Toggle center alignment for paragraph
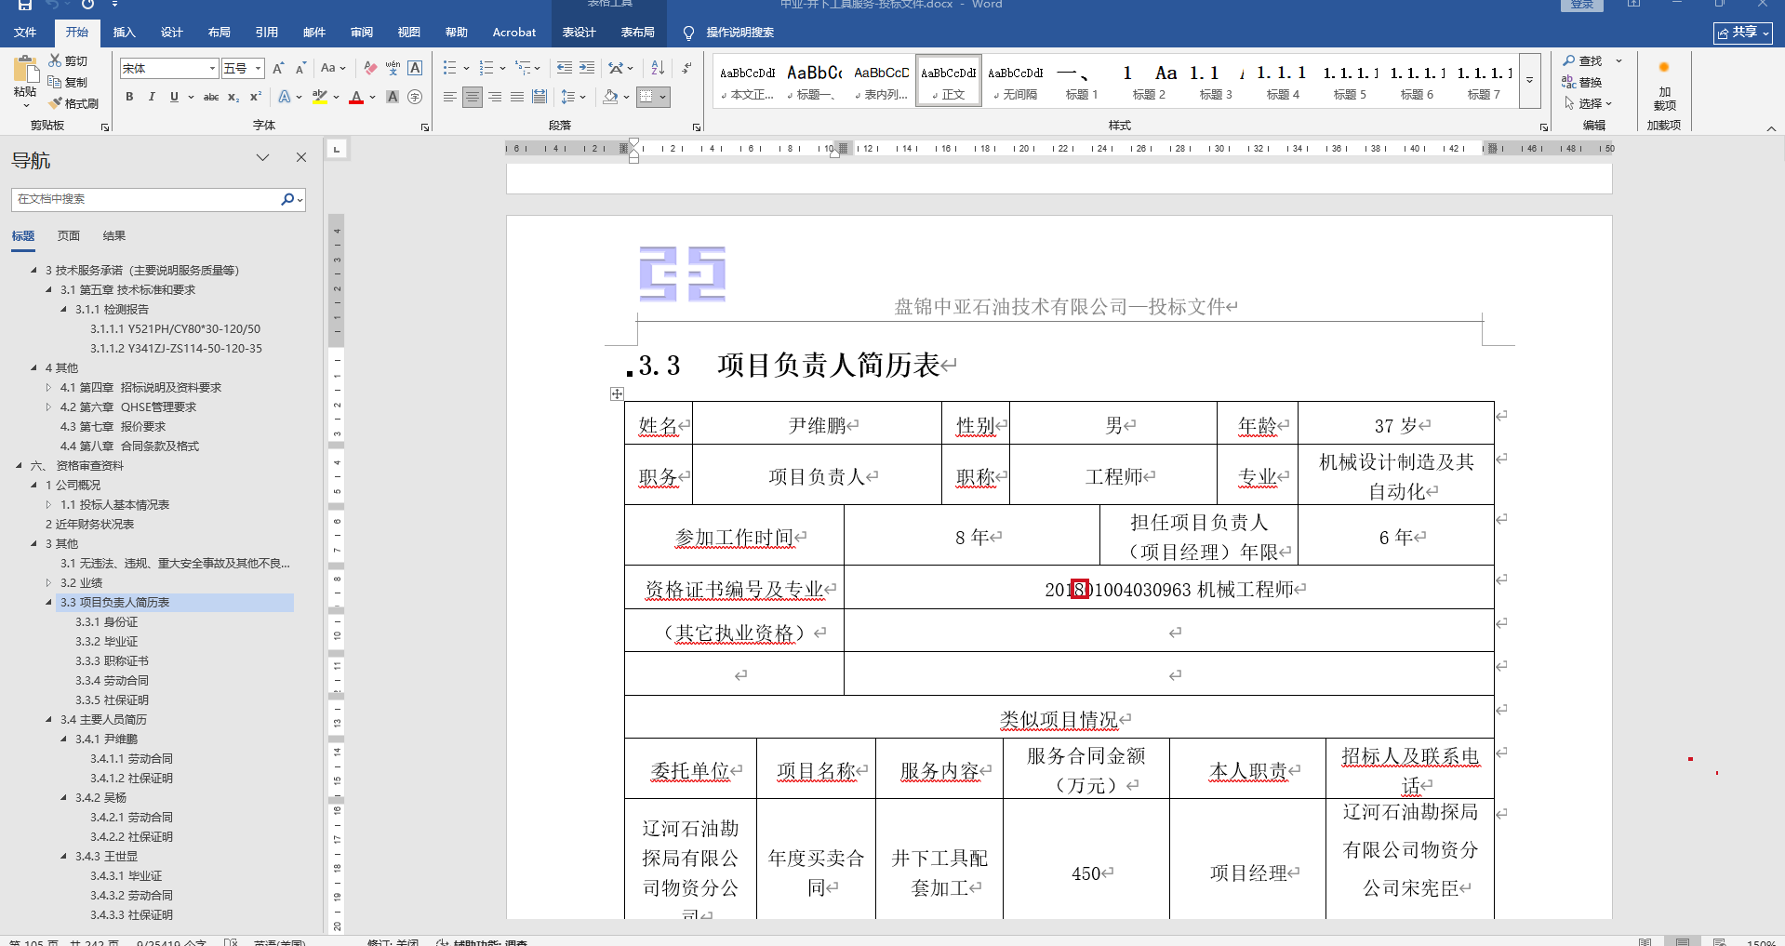This screenshot has height=946, width=1785. point(473,97)
